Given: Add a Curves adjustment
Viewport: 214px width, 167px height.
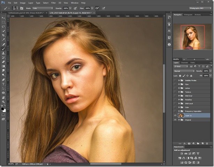Looking at the screenshot, I should coord(190,153).
